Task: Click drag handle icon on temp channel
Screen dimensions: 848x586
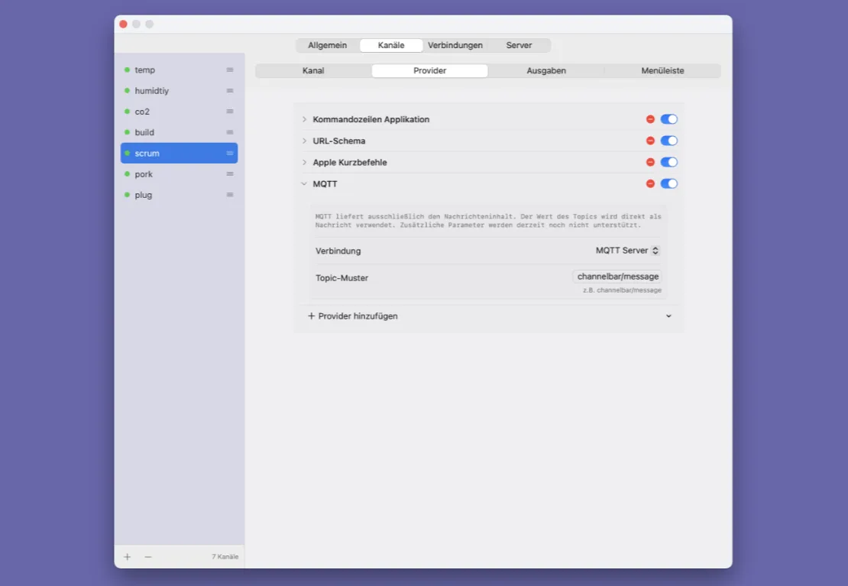Action: pyautogui.click(x=230, y=70)
